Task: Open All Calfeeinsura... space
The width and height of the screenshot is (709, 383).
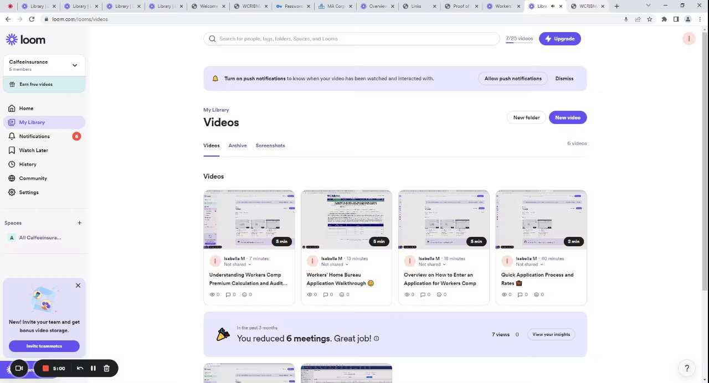Action: 40,238
